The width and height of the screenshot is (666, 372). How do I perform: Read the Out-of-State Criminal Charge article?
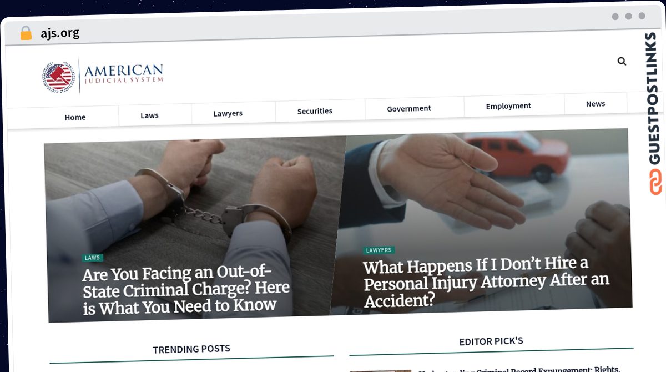[186, 290]
